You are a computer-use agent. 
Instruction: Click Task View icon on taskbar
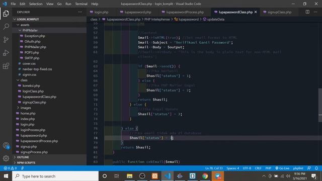pyautogui.click(x=117, y=176)
